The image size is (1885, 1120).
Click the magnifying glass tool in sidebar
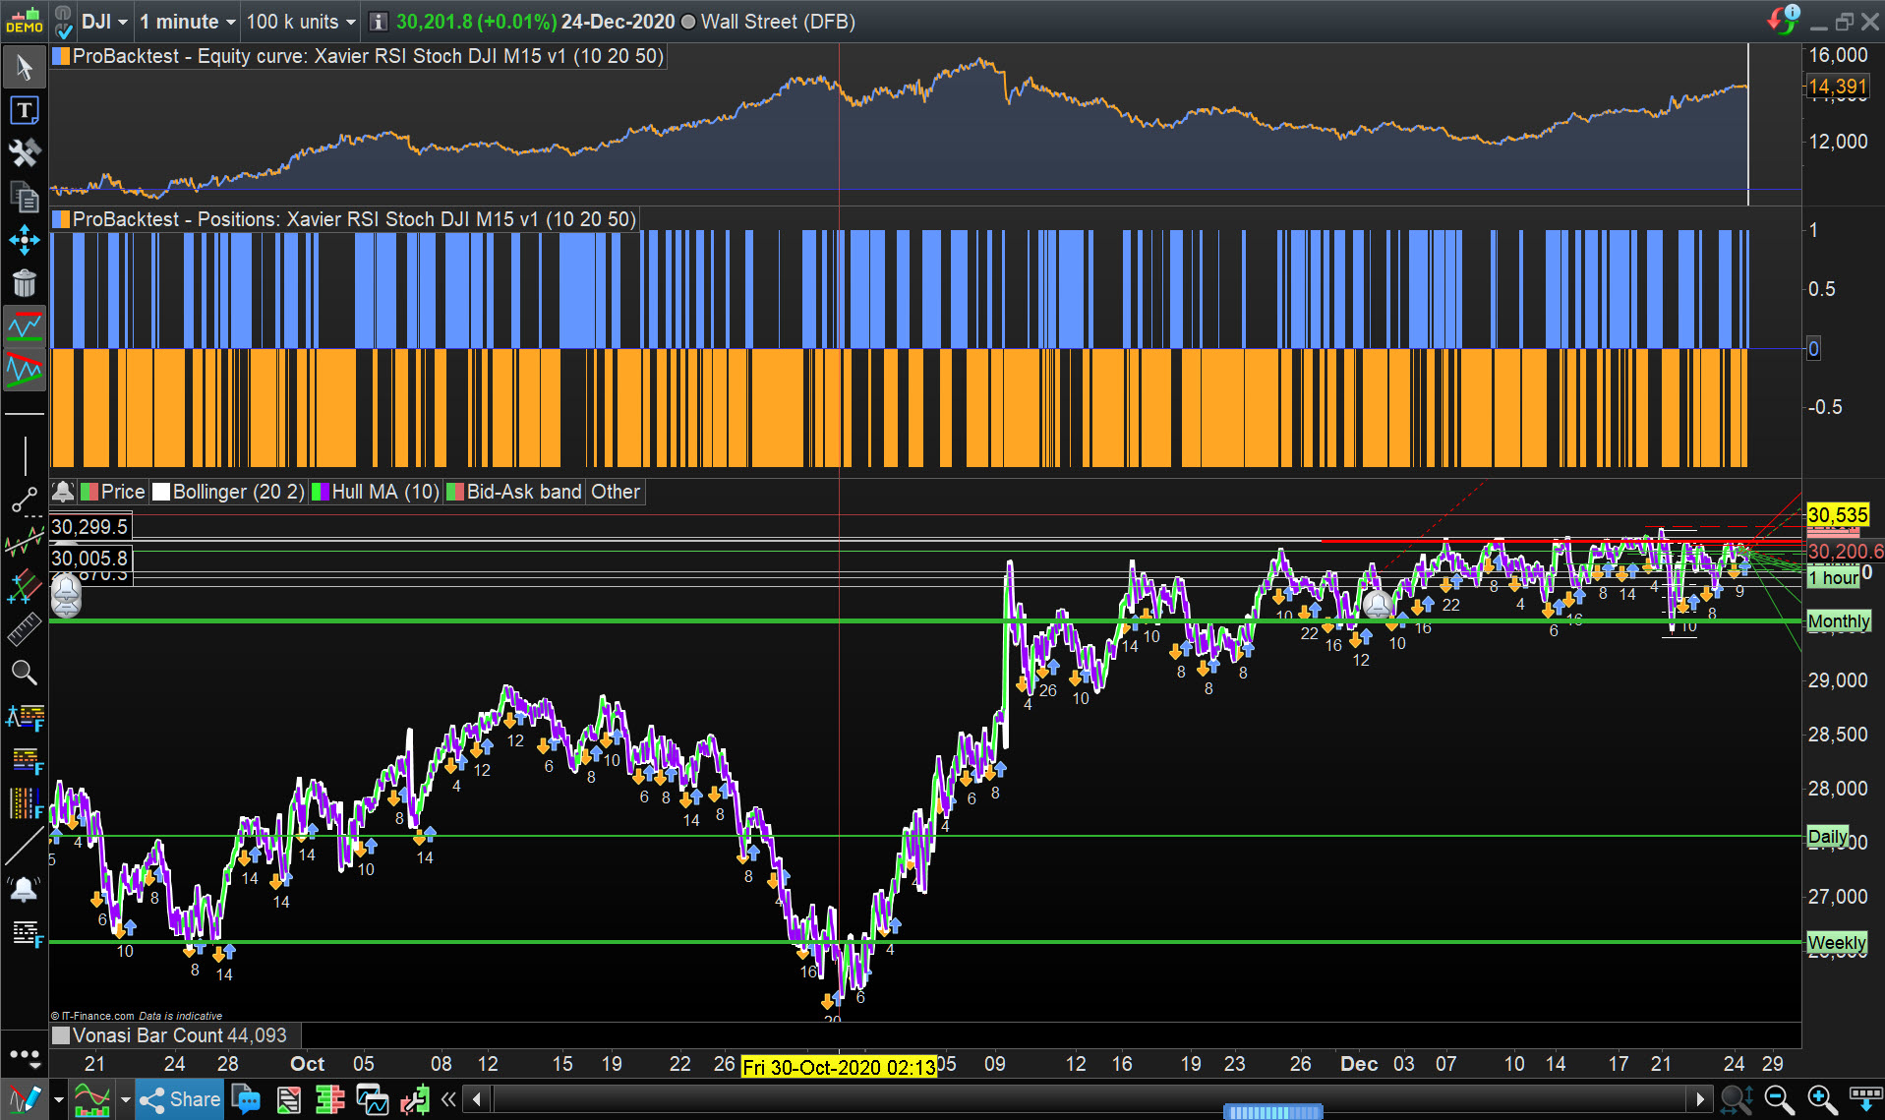coord(24,673)
